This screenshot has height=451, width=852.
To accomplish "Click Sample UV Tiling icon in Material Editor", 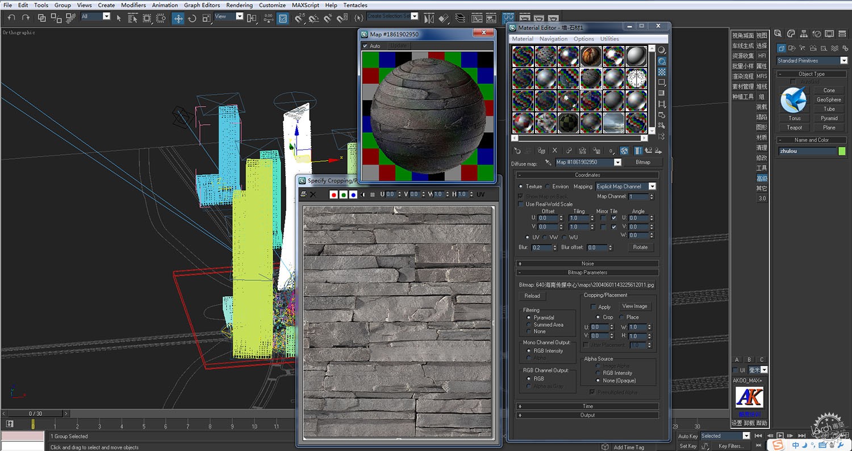I will click(662, 82).
